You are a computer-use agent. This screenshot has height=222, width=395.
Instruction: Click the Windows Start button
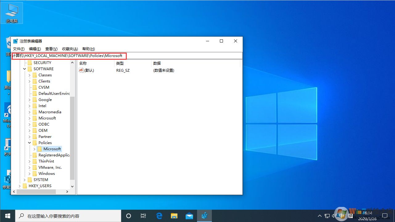coord(7,216)
